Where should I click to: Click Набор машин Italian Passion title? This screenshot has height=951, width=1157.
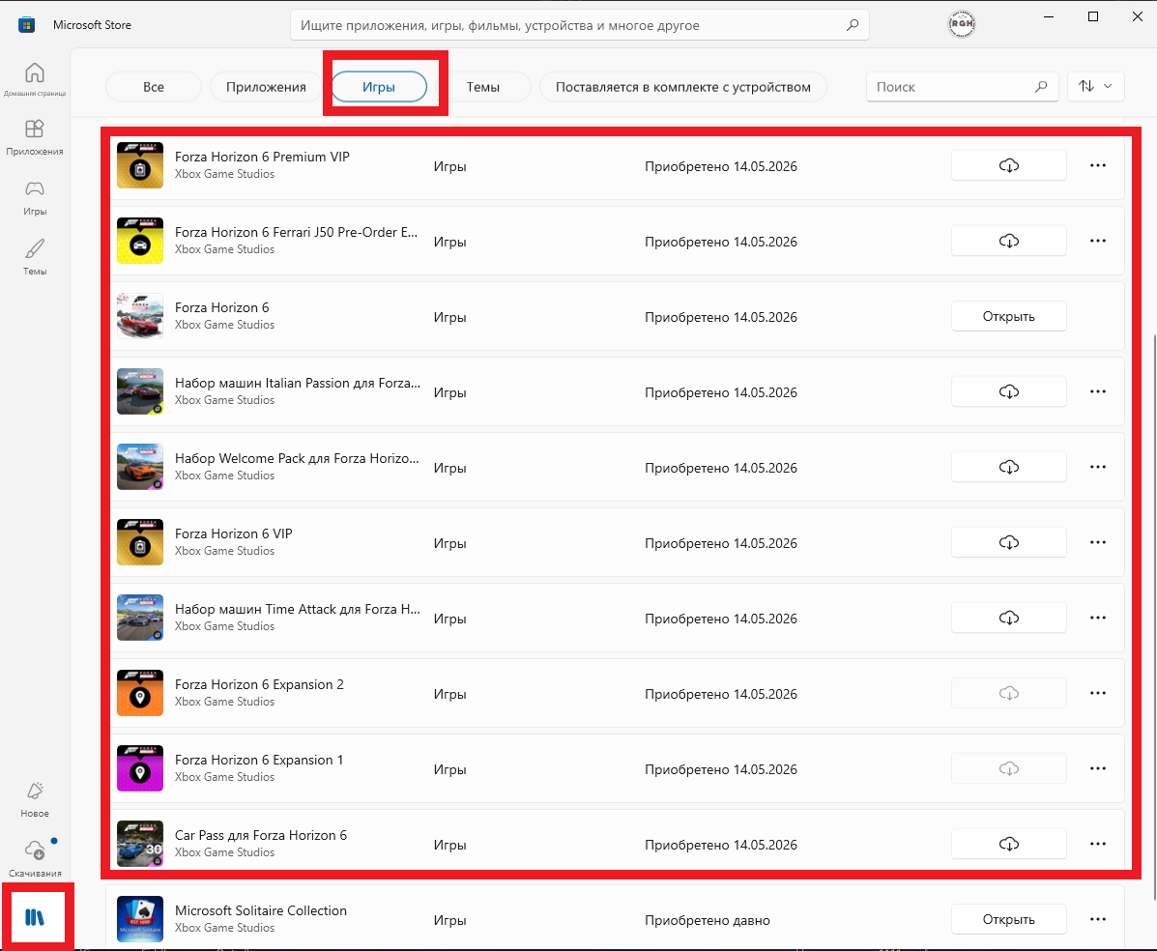pyautogui.click(x=298, y=383)
